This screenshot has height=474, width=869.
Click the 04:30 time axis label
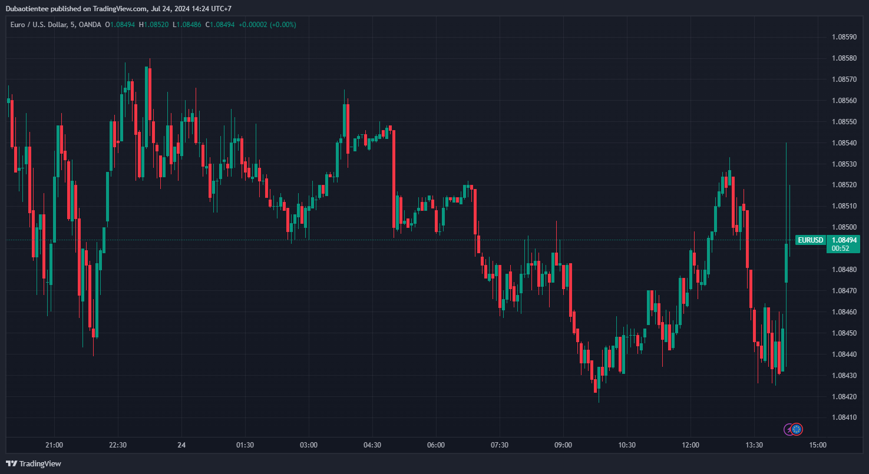(372, 445)
